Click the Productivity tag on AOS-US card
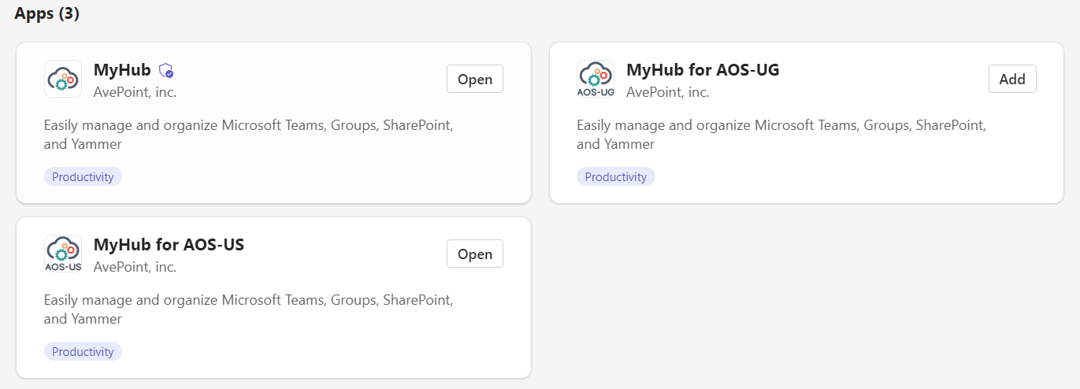This screenshot has height=389, width=1080. pos(83,351)
